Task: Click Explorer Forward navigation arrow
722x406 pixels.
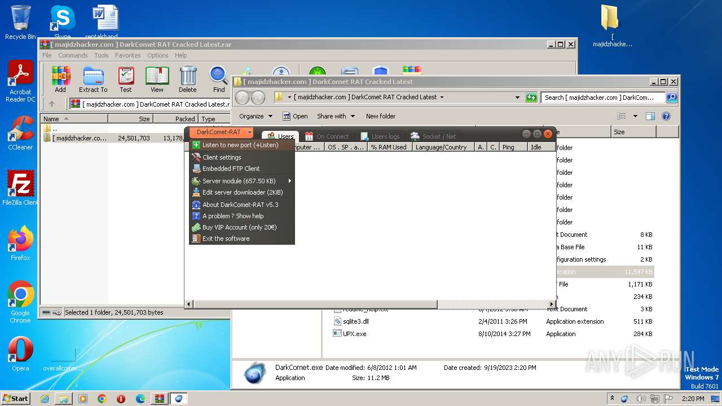Action: [x=258, y=98]
